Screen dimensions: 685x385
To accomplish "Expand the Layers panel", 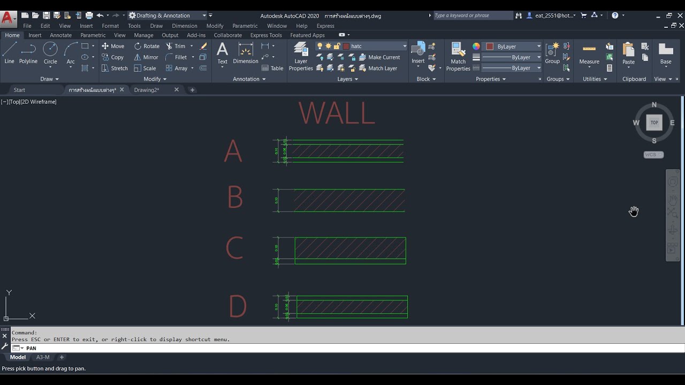I will click(x=348, y=79).
